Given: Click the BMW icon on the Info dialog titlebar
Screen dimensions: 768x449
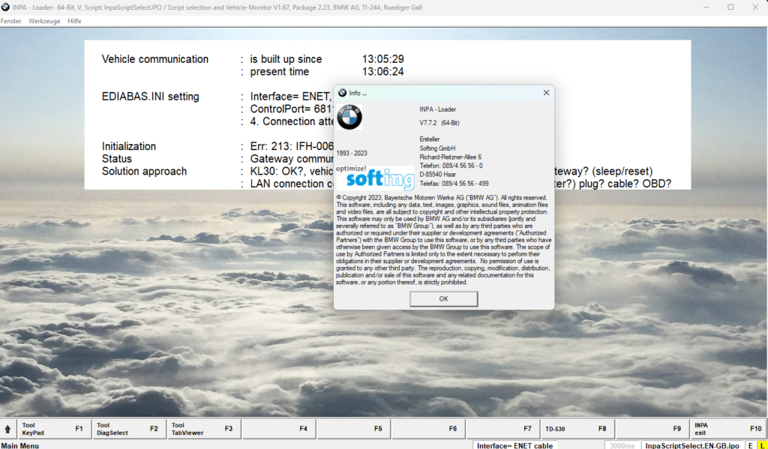Looking at the screenshot, I should pyautogui.click(x=341, y=93).
